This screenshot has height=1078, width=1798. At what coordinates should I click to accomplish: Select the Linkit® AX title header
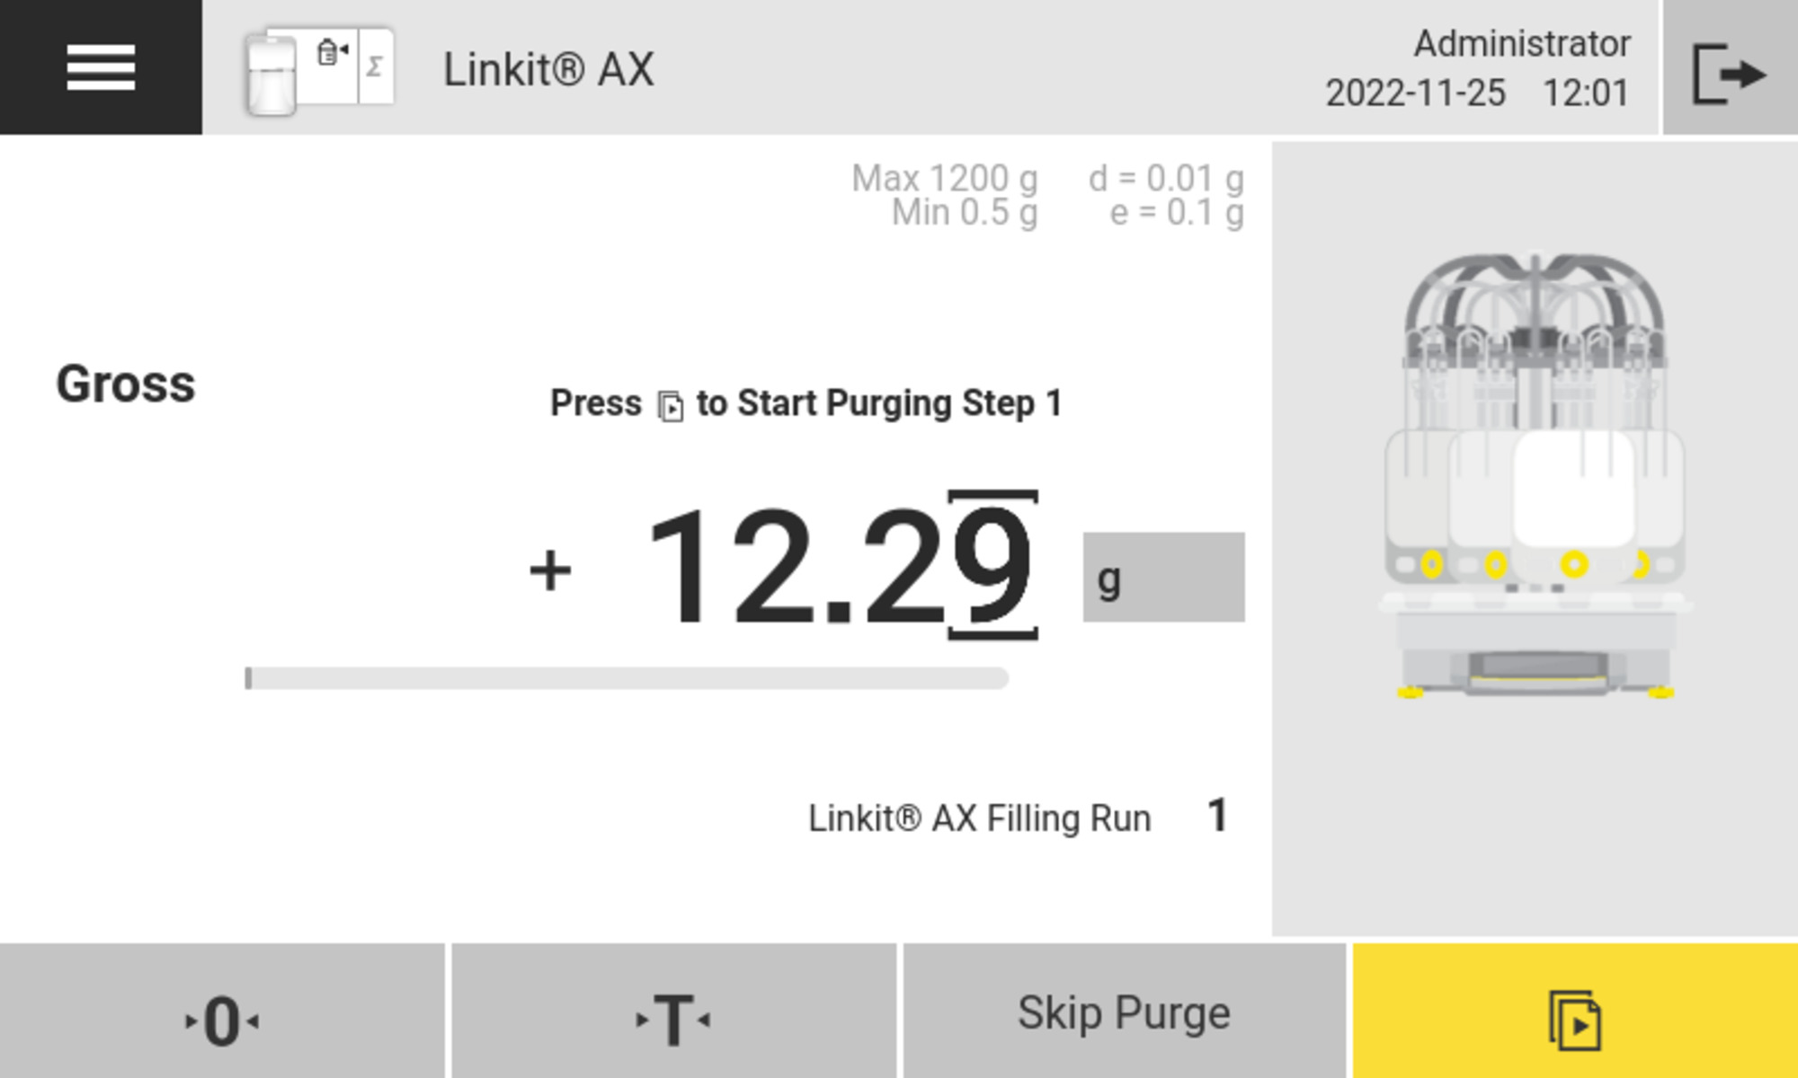(550, 72)
